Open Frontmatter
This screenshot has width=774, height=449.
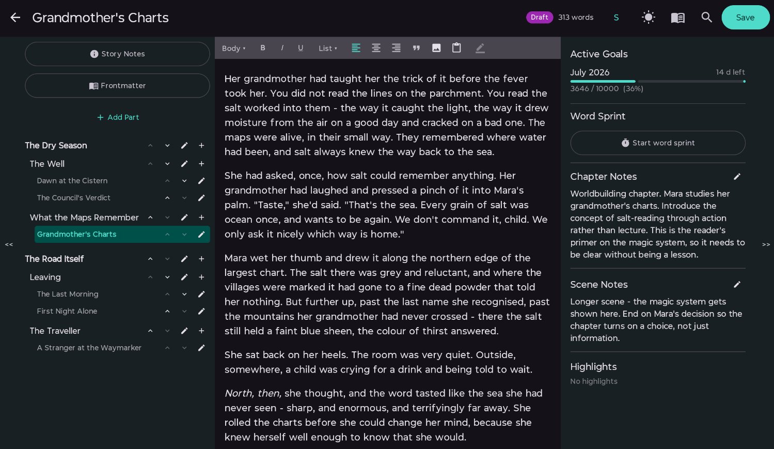[x=117, y=86]
